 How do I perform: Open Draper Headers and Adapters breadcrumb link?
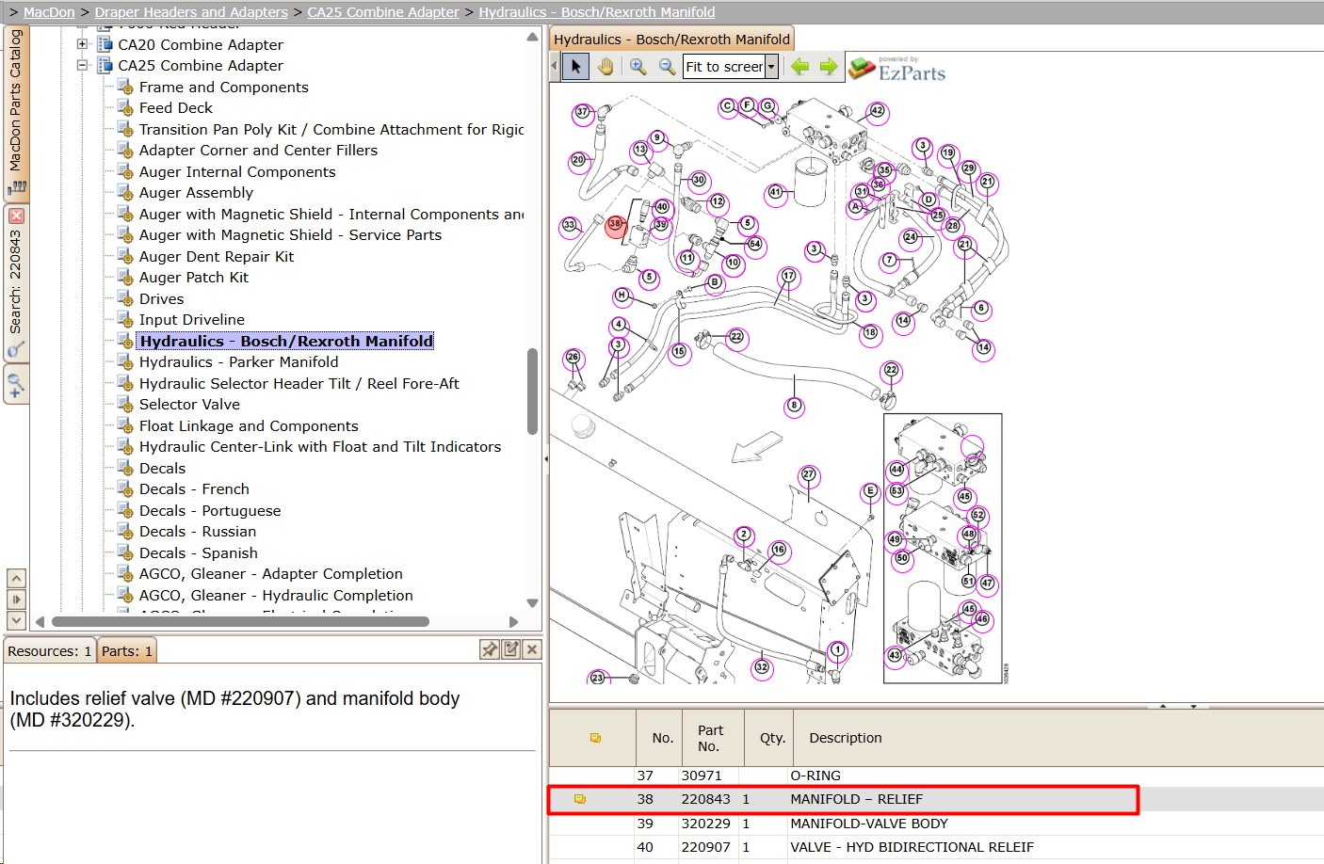[x=191, y=12]
